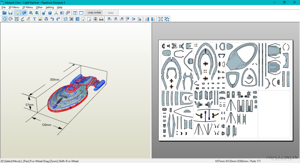Click the Save floppy disk icon
Screen dimensions: 300x163
[10, 13]
